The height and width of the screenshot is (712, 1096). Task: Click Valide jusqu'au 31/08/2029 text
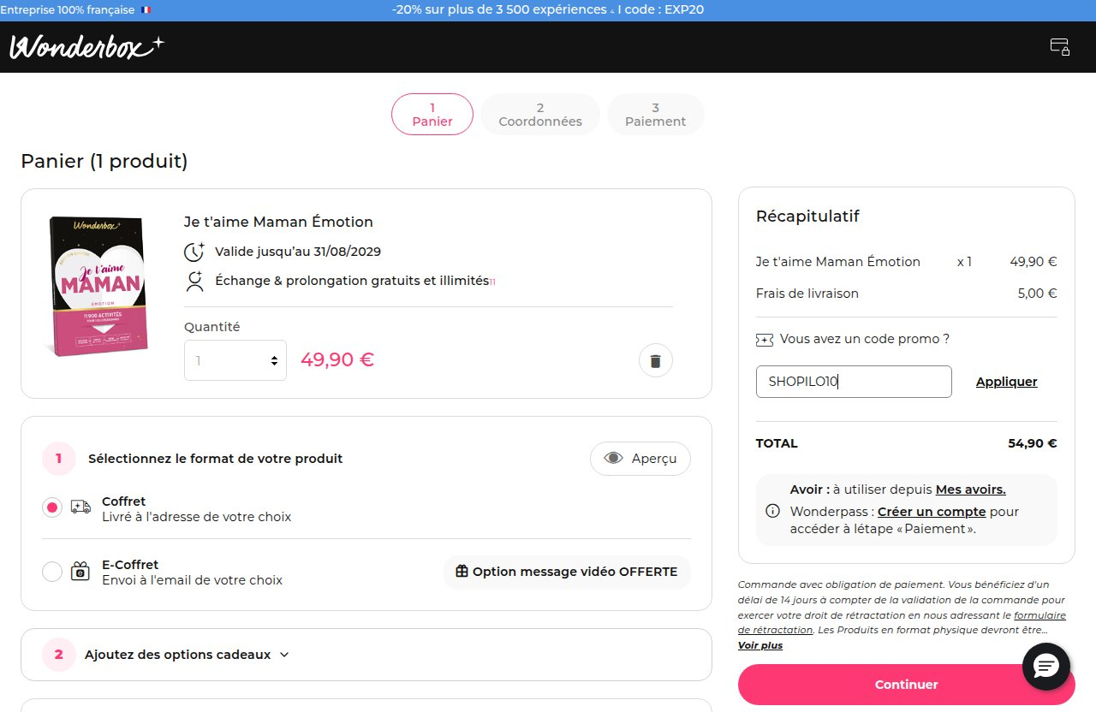tap(298, 252)
